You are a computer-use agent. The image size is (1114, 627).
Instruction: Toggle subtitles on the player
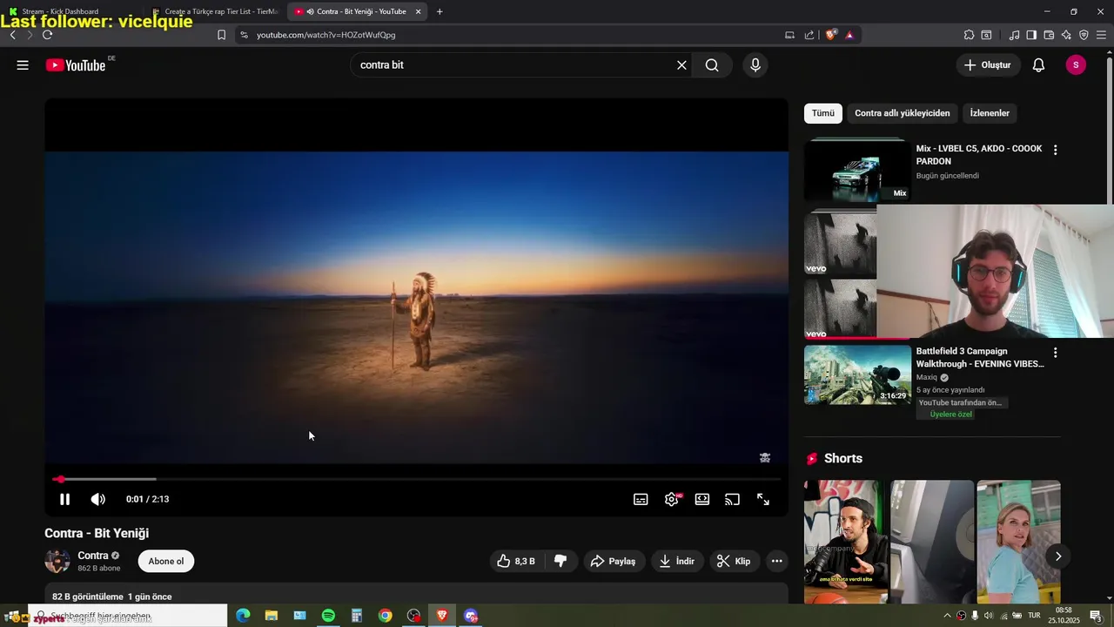tap(641, 499)
